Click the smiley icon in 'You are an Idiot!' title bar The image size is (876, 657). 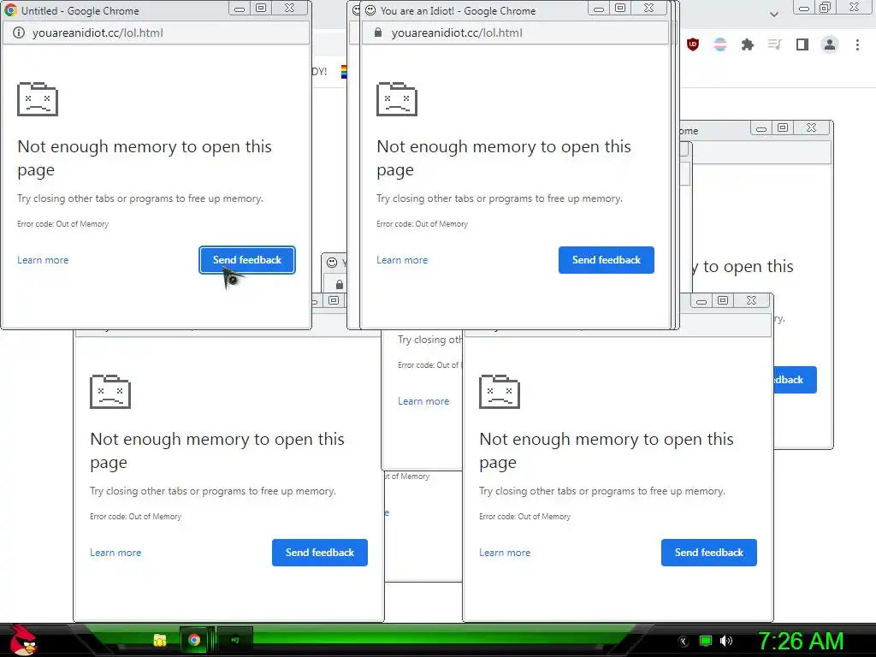point(370,10)
